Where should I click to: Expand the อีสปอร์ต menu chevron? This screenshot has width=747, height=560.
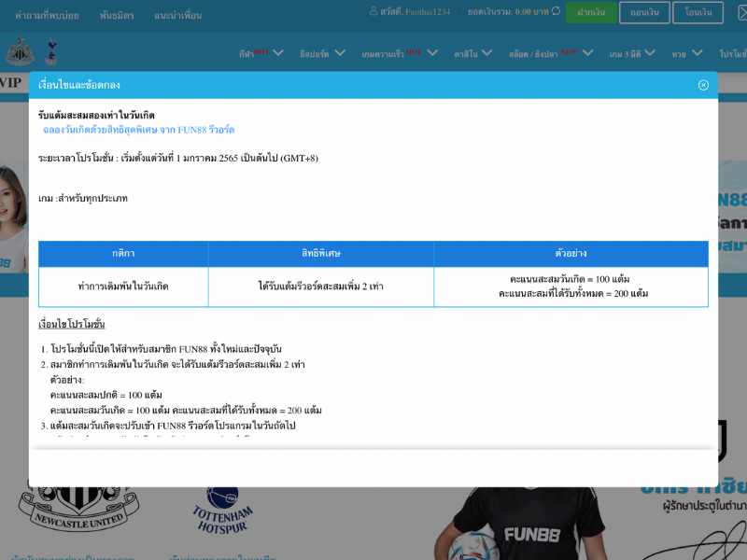[340, 53]
